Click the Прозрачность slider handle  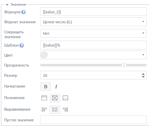[124, 65]
